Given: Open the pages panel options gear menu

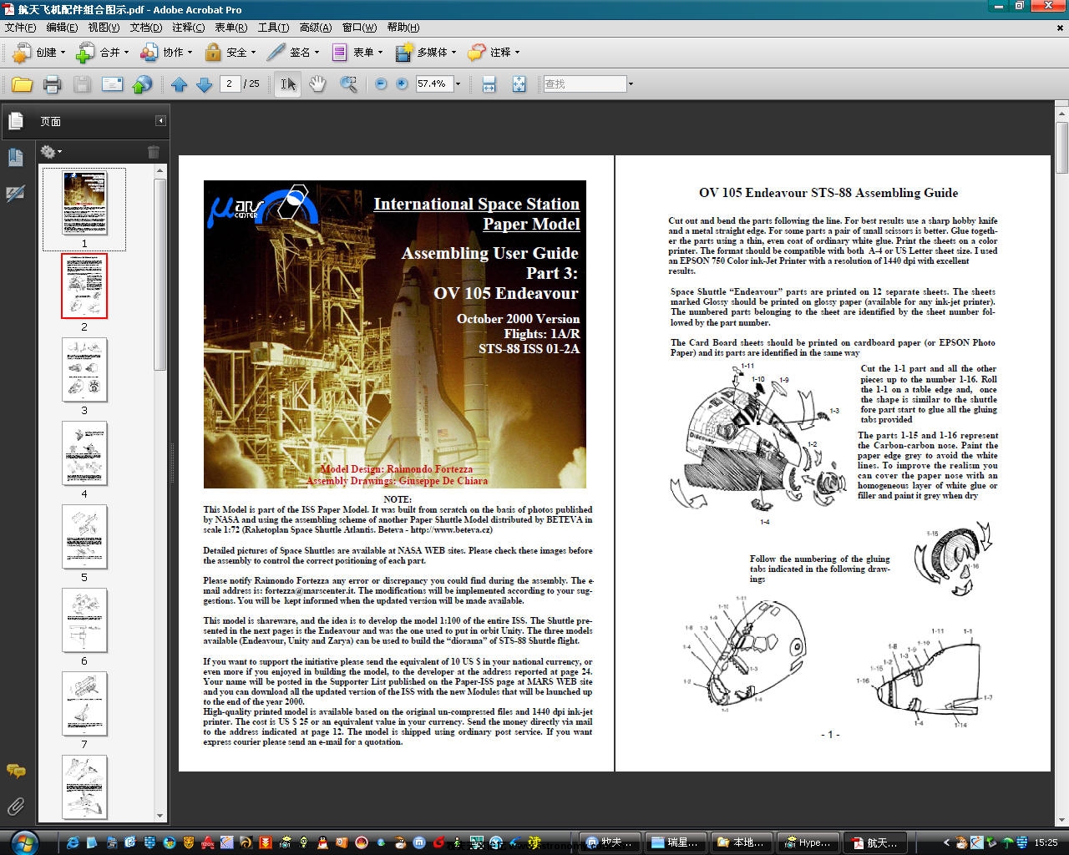Looking at the screenshot, I should click(51, 152).
